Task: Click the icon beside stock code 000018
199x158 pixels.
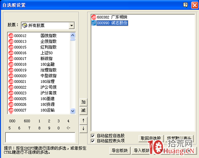Action: (x=11, y=64)
